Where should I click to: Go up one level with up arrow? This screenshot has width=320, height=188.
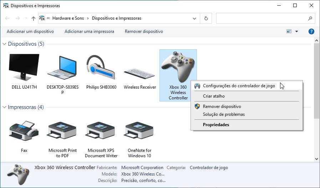coord(34,19)
